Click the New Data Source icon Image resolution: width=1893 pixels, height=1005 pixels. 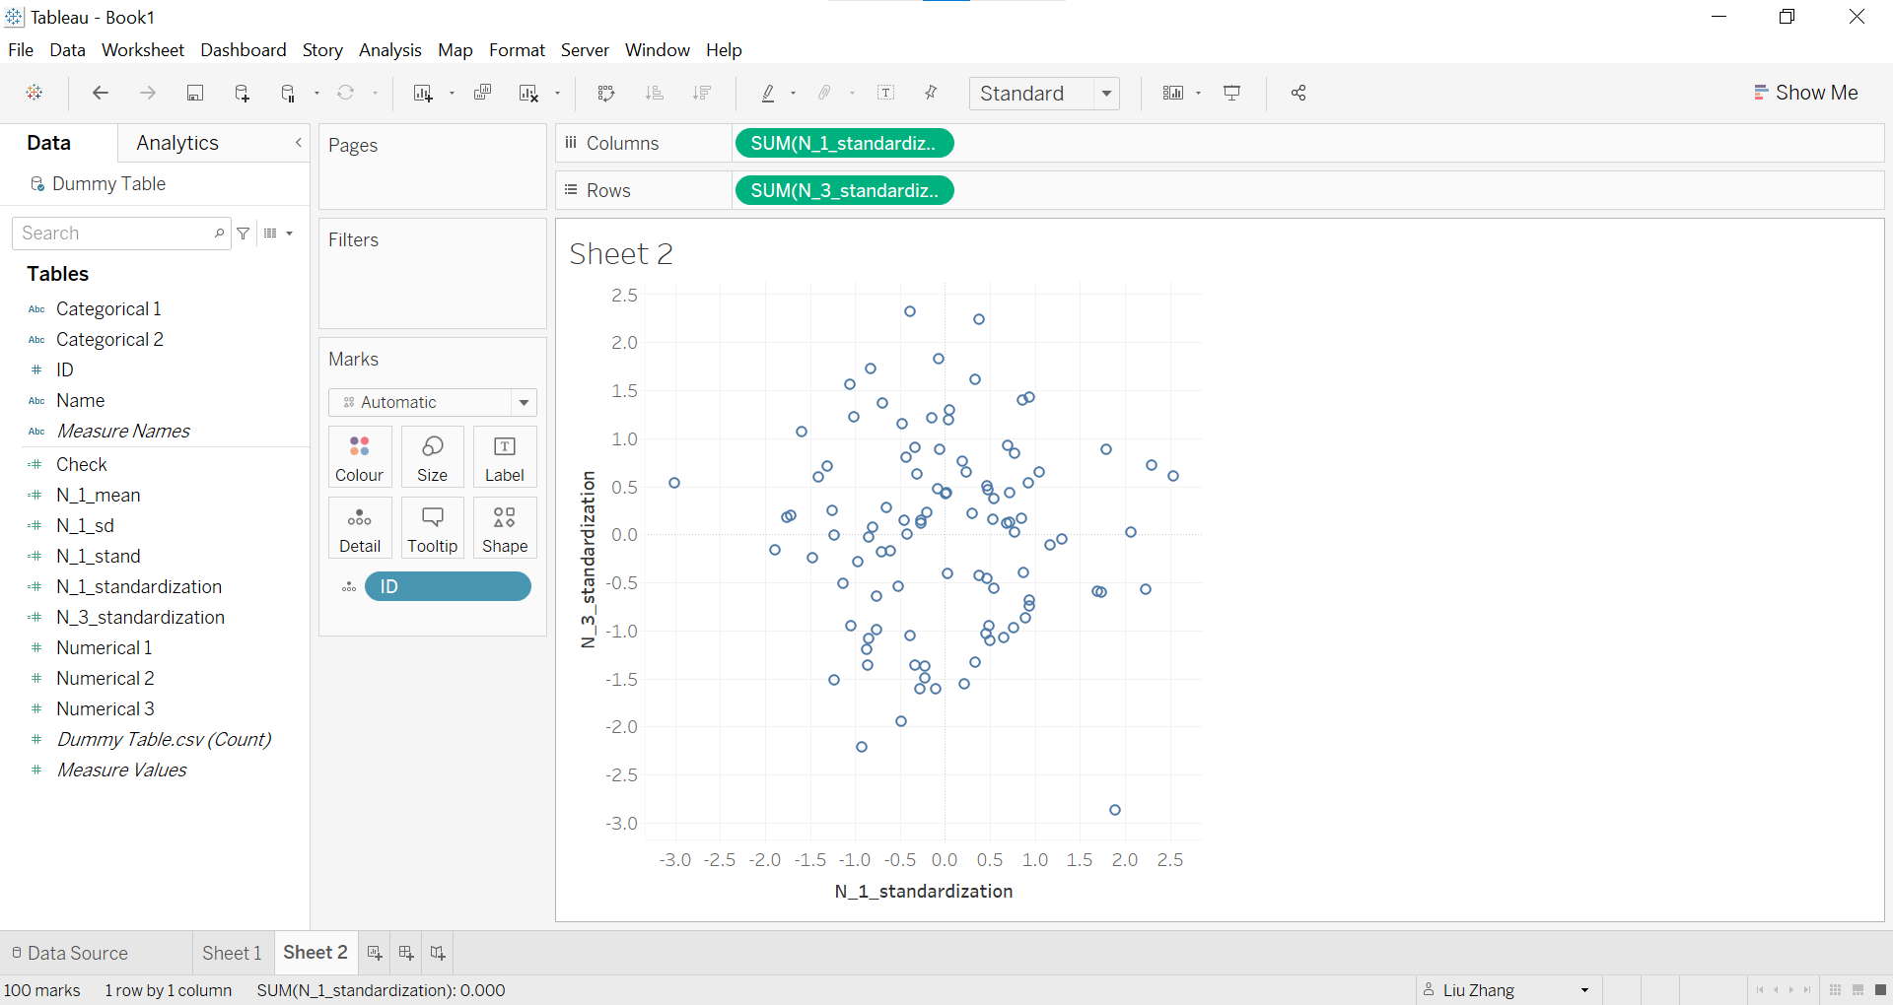tap(242, 93)
